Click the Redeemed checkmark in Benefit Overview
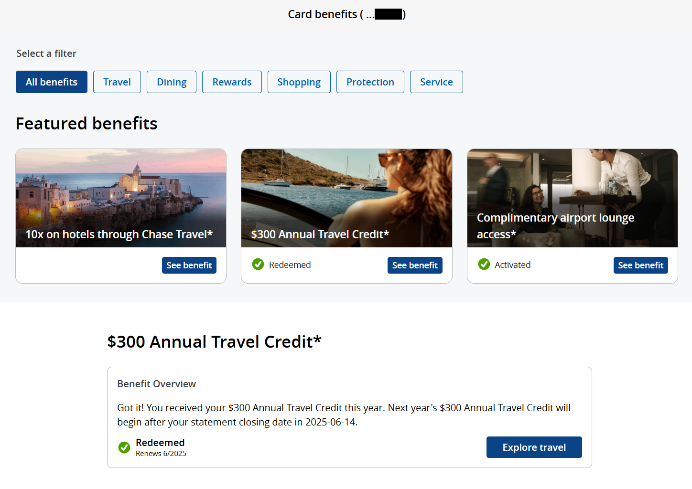Viewport: 692px width, 489px height. (x=124, y=447)
